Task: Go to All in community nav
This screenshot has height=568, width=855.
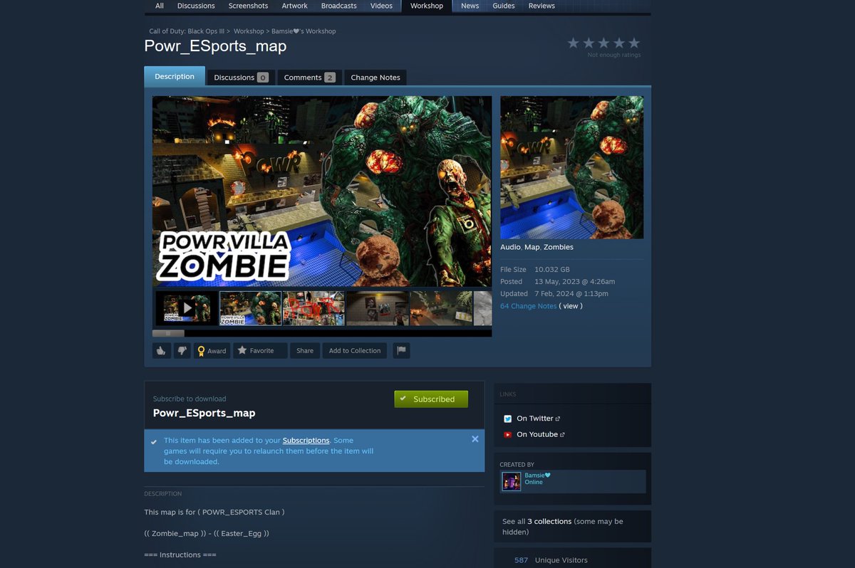Action: tap(160, 6)
